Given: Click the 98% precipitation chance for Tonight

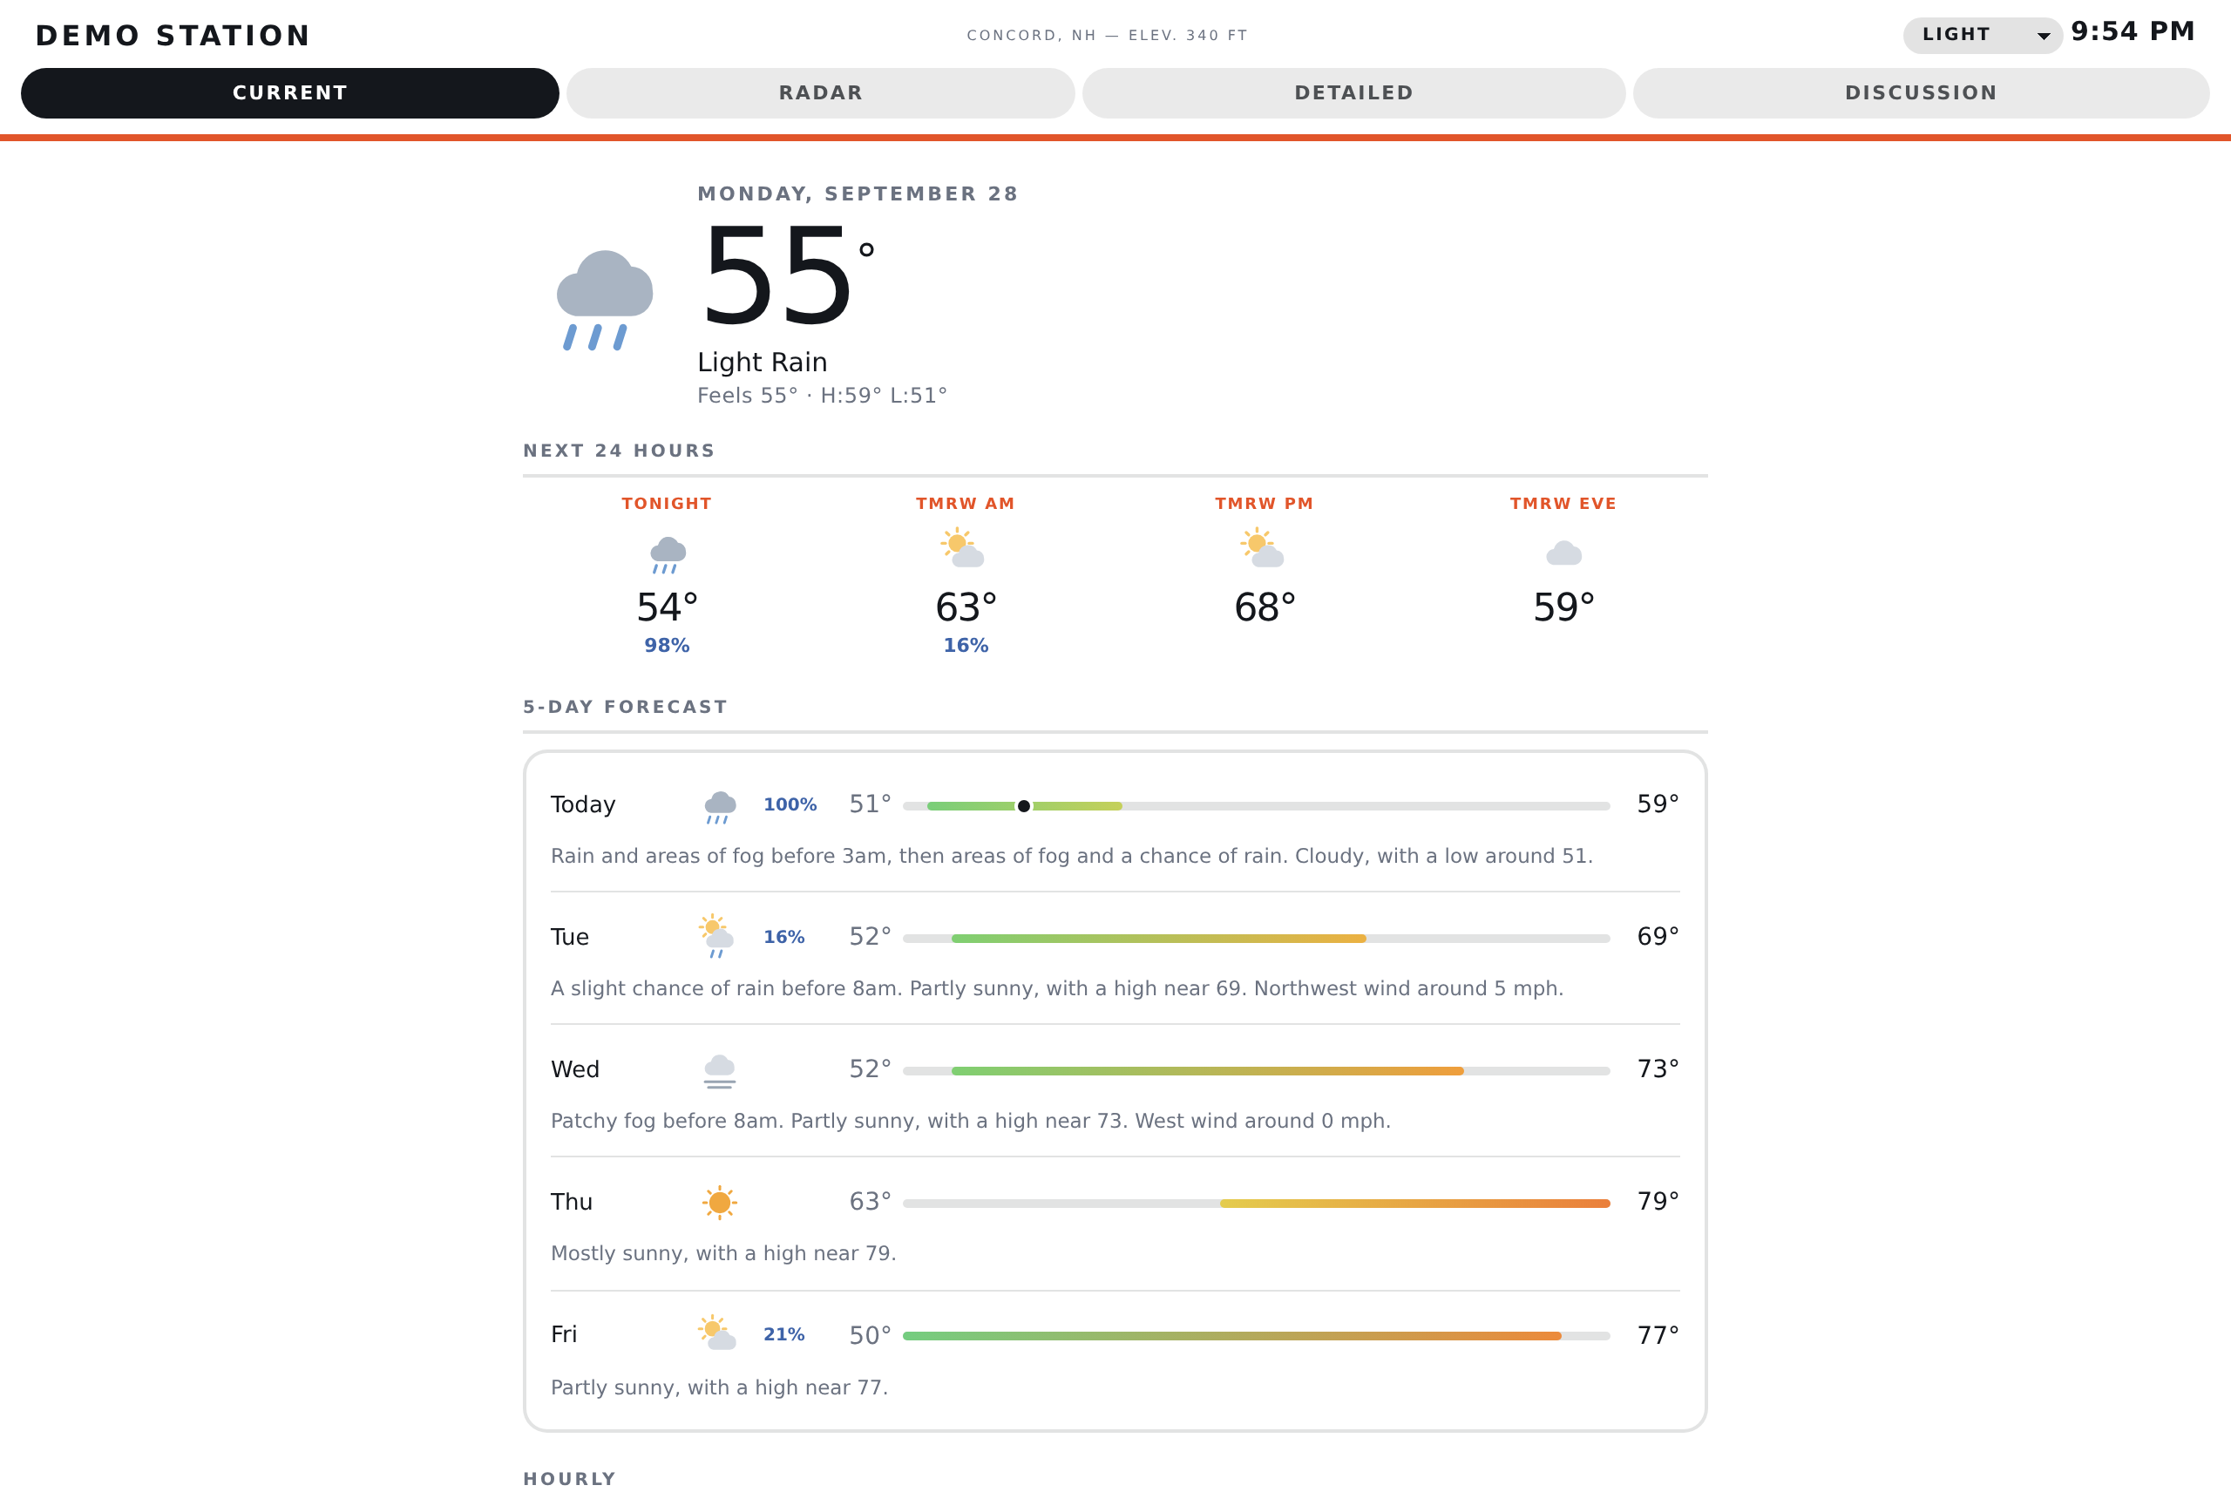Looking at the screenshot, I should pos(668,645).
